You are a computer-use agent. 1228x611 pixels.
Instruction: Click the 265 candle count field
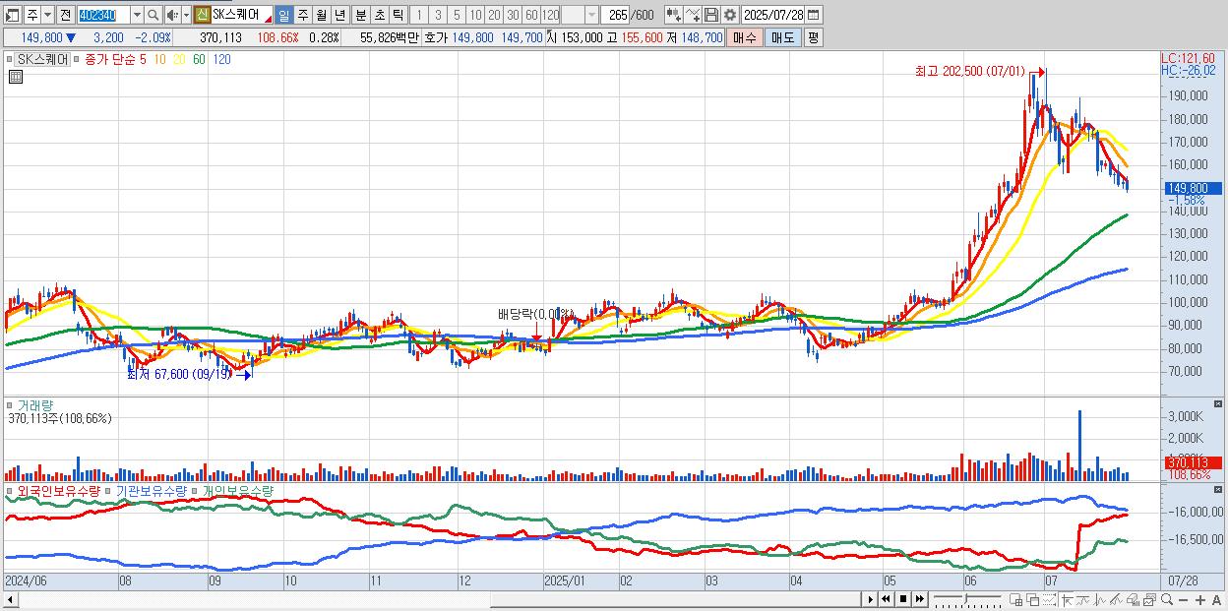[x=615, y=15]
